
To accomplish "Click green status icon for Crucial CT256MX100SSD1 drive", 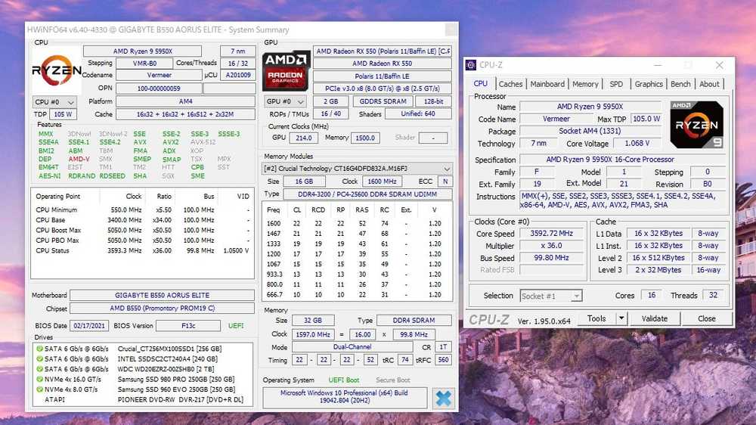I will (39, 349).
